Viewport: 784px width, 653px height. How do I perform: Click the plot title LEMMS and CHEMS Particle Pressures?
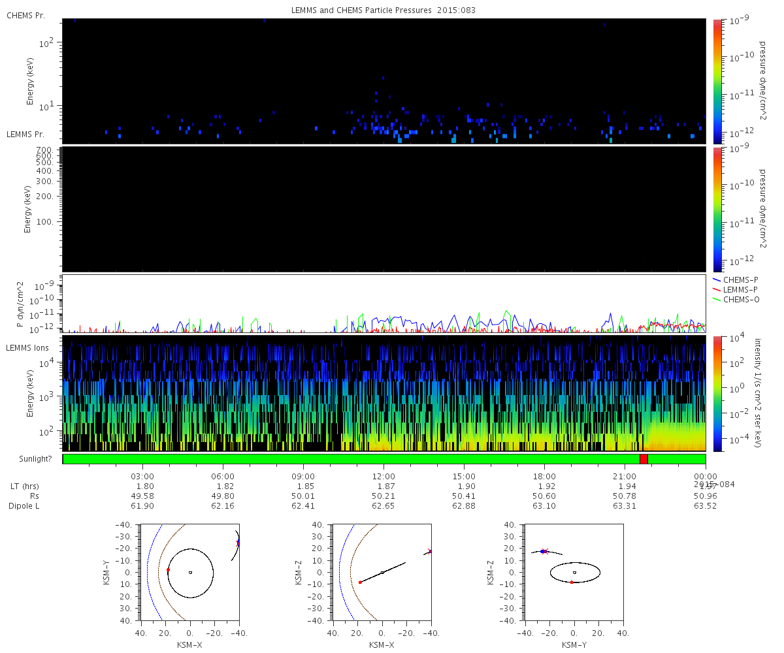point(384,10)
